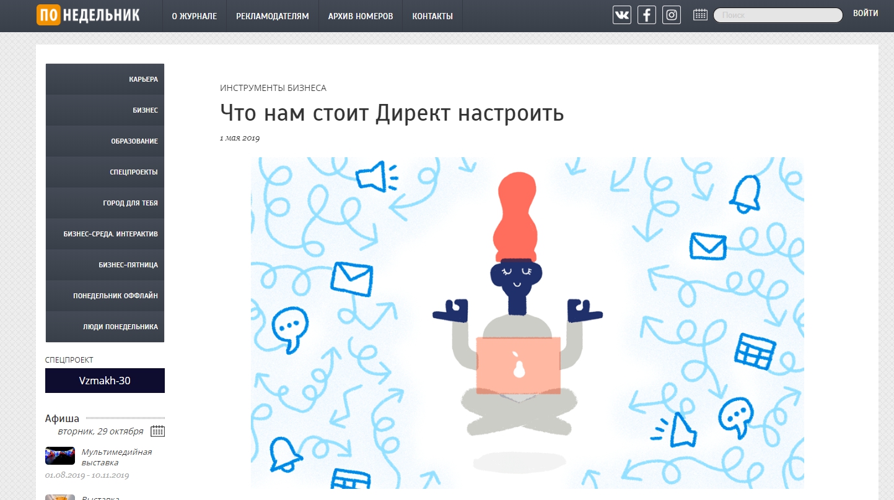Click the Понедельник site logo
This screenshot has width=894, height=500.
[88, 15]
